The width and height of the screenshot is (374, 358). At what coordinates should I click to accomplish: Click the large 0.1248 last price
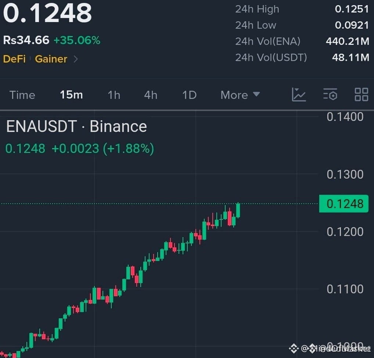pyautogui.click(x=47, y=13)
